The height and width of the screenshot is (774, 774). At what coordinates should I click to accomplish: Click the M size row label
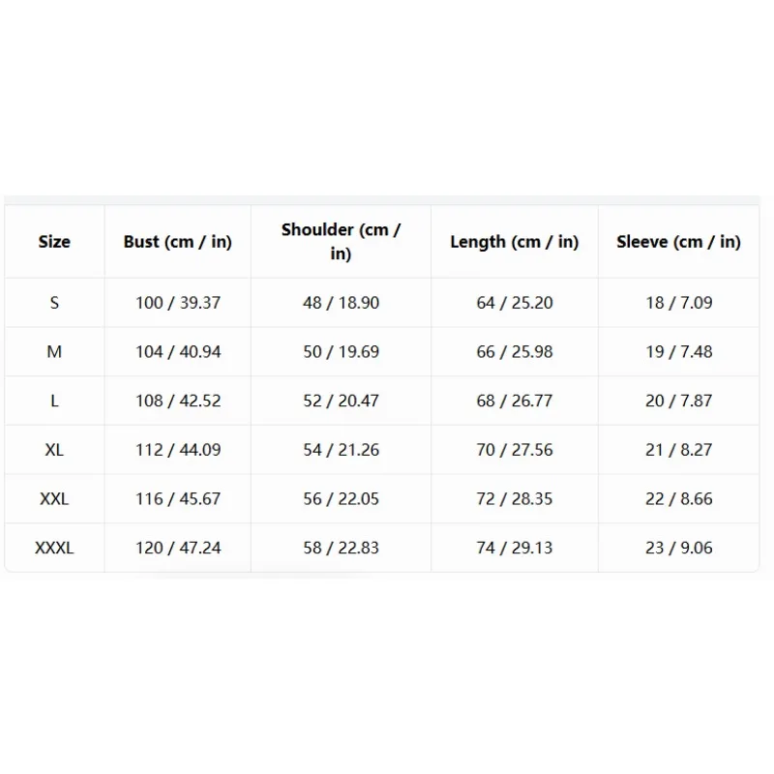(54, 352)
